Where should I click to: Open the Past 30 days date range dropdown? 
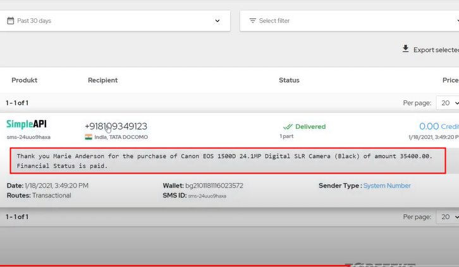114,21
